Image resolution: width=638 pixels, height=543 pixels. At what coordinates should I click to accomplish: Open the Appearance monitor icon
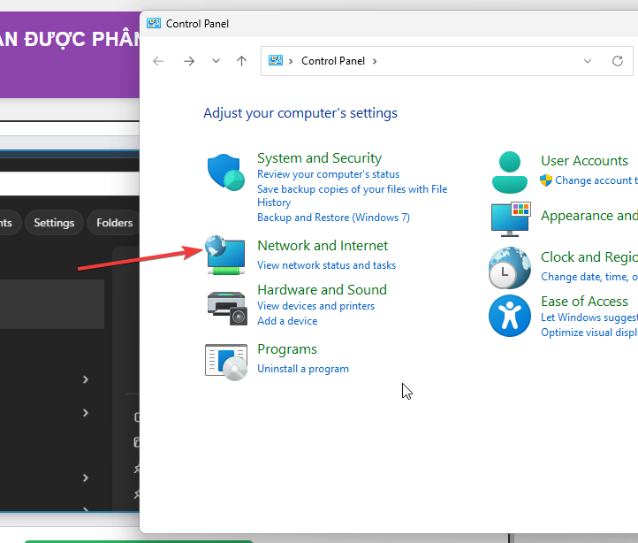tap(511, 218)
